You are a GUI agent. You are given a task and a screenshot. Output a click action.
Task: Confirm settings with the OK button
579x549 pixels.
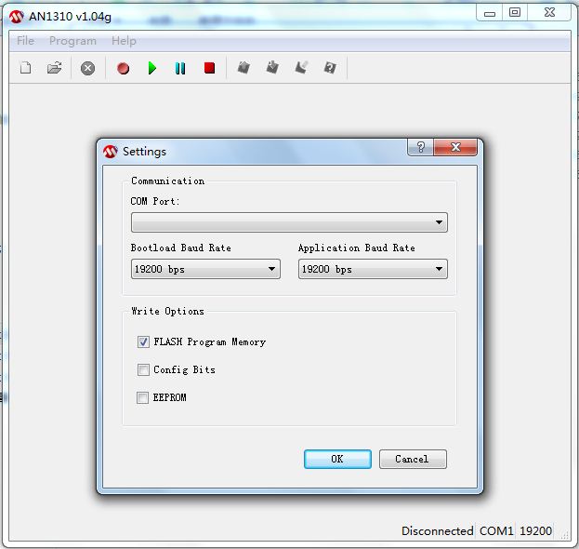pos(337,459)
